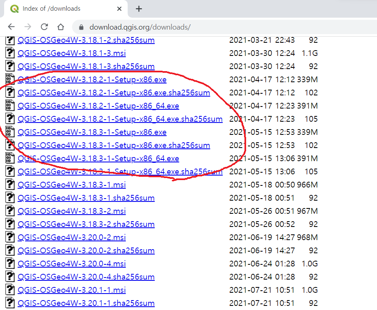This screenshot has width=377, height=310.
Task: Click unknown-file icon beside 3.18.2-1-Setup-x86.exe.sha256sum
Action: 10,92
